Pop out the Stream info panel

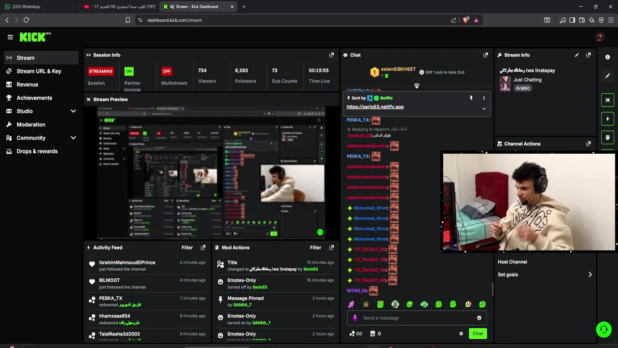coord(588,55)
